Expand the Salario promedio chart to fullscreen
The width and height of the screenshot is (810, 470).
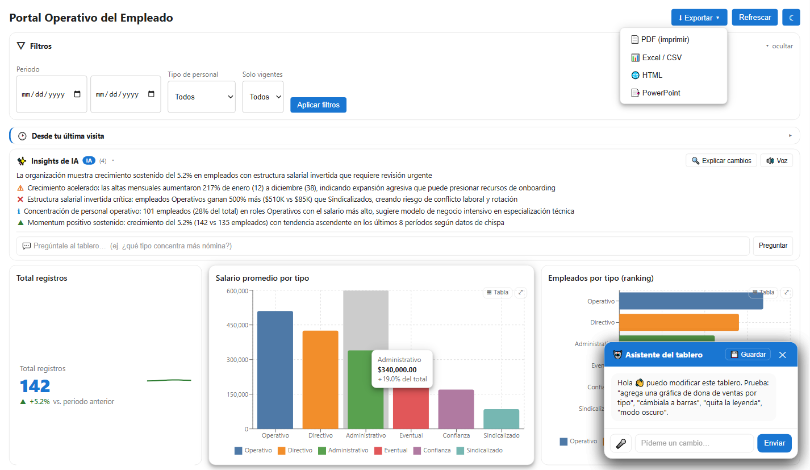click(x=521, y=293)
